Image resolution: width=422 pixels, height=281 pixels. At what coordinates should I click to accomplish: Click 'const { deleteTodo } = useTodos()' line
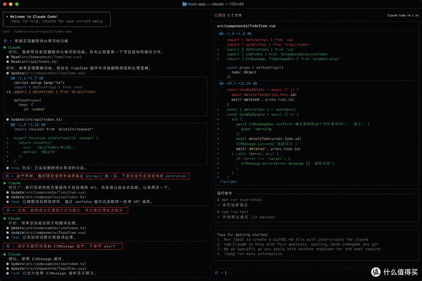tap(261, 110)
